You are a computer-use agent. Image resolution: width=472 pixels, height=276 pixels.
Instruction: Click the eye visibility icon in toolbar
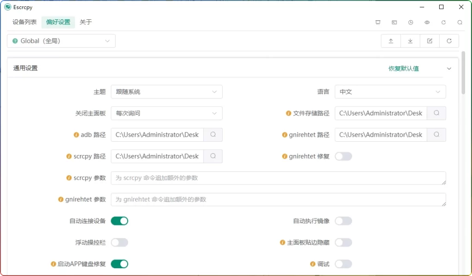(426, 22)
